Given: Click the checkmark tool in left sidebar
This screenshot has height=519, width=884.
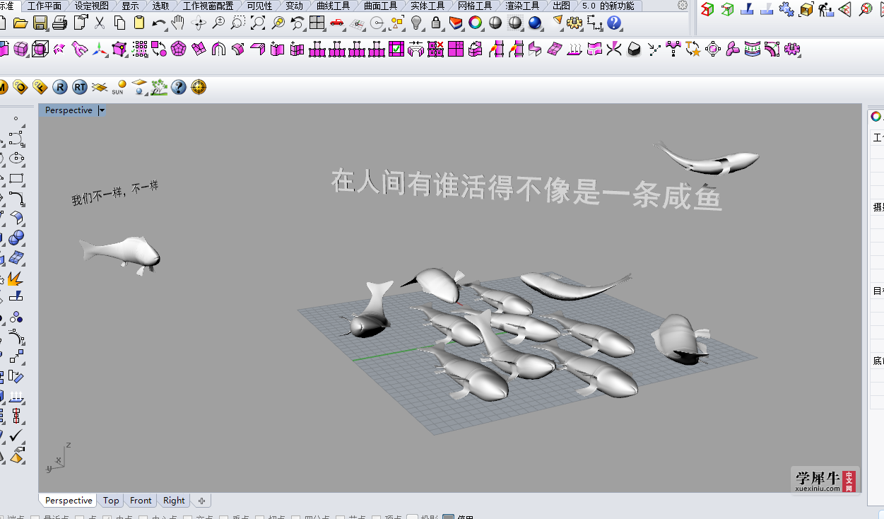Looking at the screenshot, I should click(17, 436).
